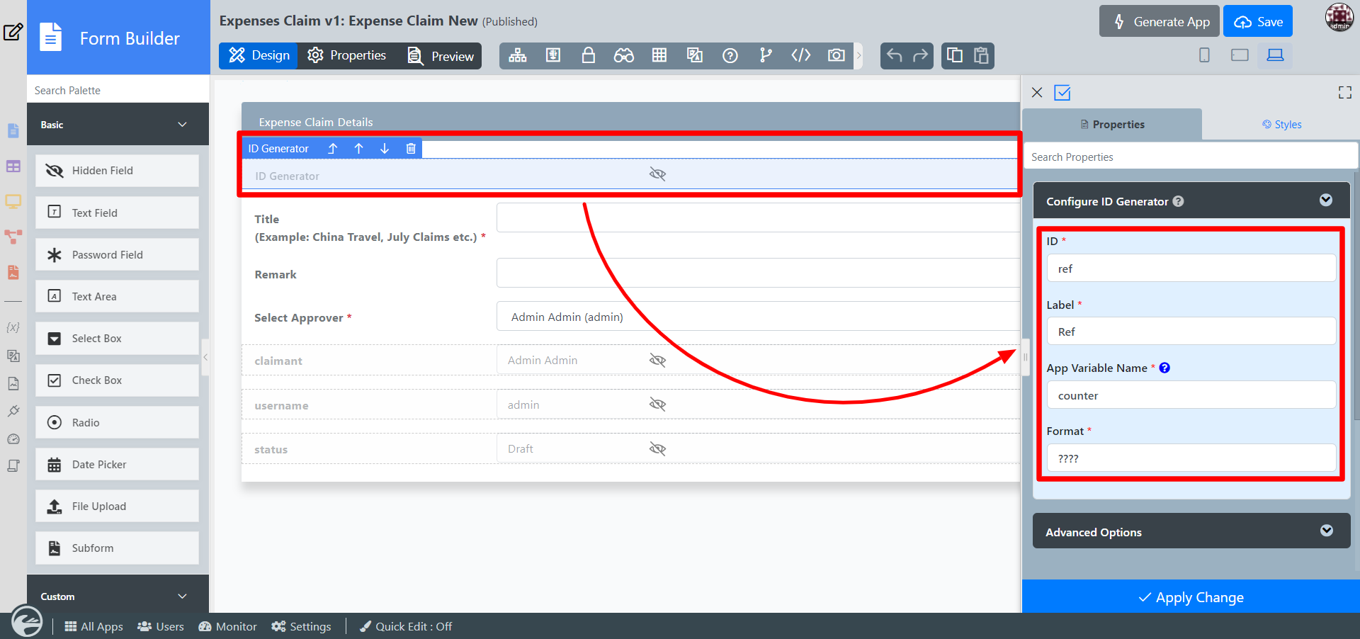
Task: Click help icon next to App Variable Name
Action: tap(1164, 368)
